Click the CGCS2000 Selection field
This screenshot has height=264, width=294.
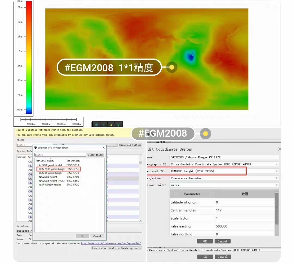tap(79, 231)
